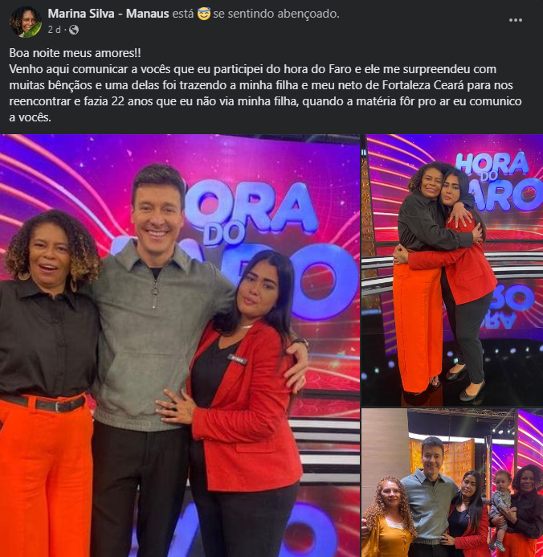This screenshot has width=543, height=557.
Task: Open the photo of two women hugging
Action: point(452,270)
